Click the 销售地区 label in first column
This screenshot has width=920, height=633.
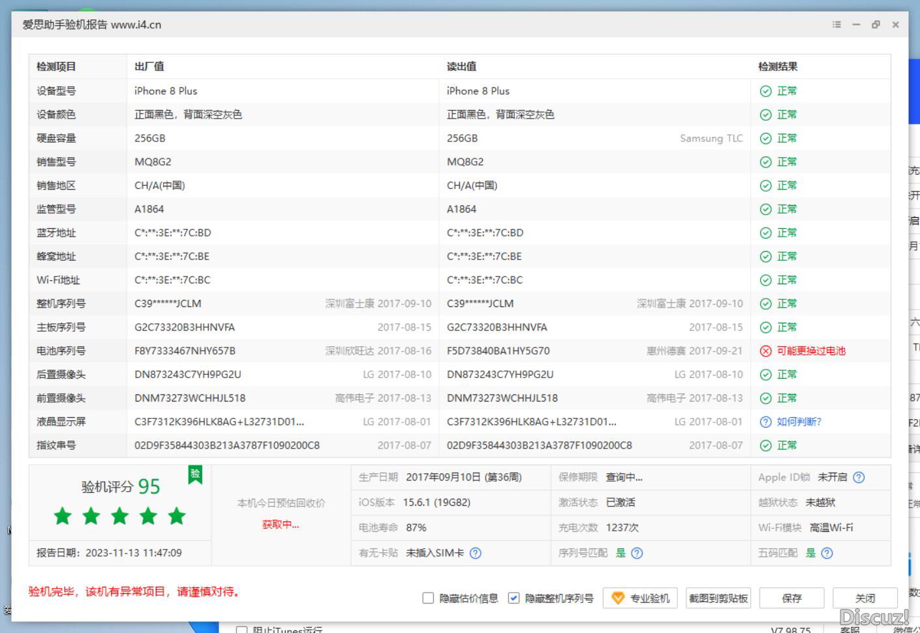tap(56, 186)
